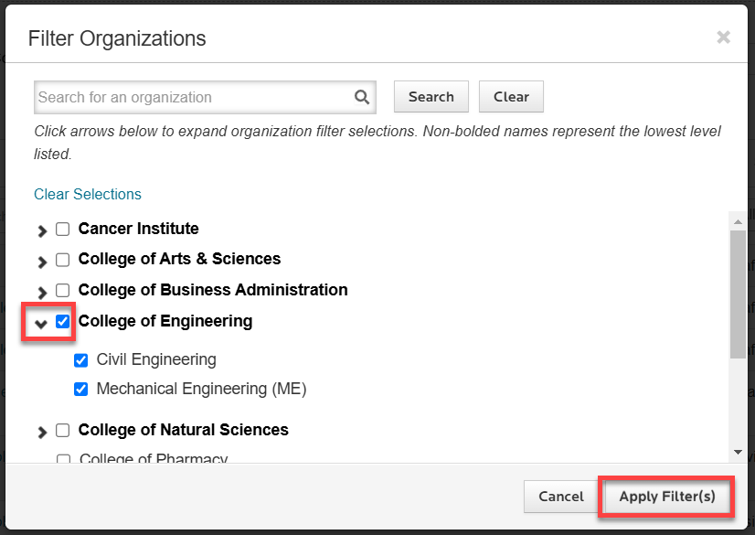The height and width of the screenshot is (535, 755).
Task: Close the Filter Organizations dialog
Action: click(723, 37)
